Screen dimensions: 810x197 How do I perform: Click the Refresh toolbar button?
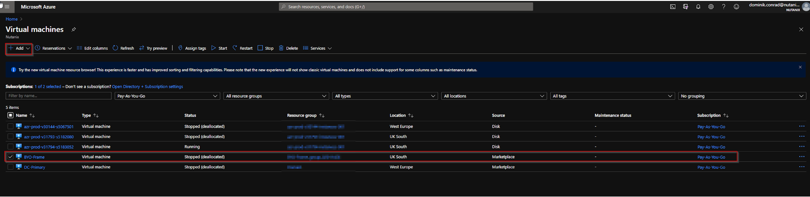(123, 48)
